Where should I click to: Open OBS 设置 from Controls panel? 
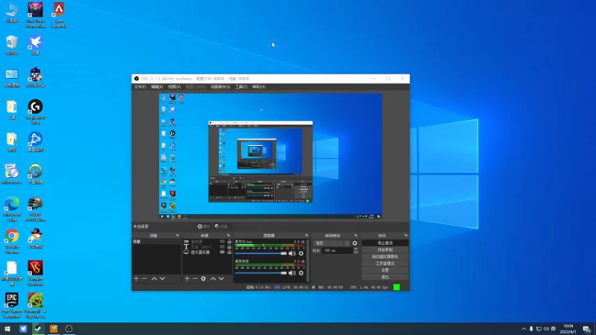click(x=385, y=270)
